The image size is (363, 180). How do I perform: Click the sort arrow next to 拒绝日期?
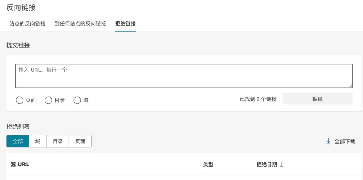click(281, 164)
